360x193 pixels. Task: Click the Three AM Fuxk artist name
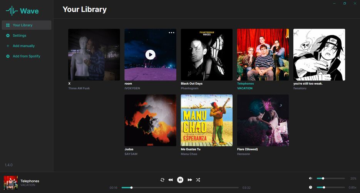click(x=79, y=88)
